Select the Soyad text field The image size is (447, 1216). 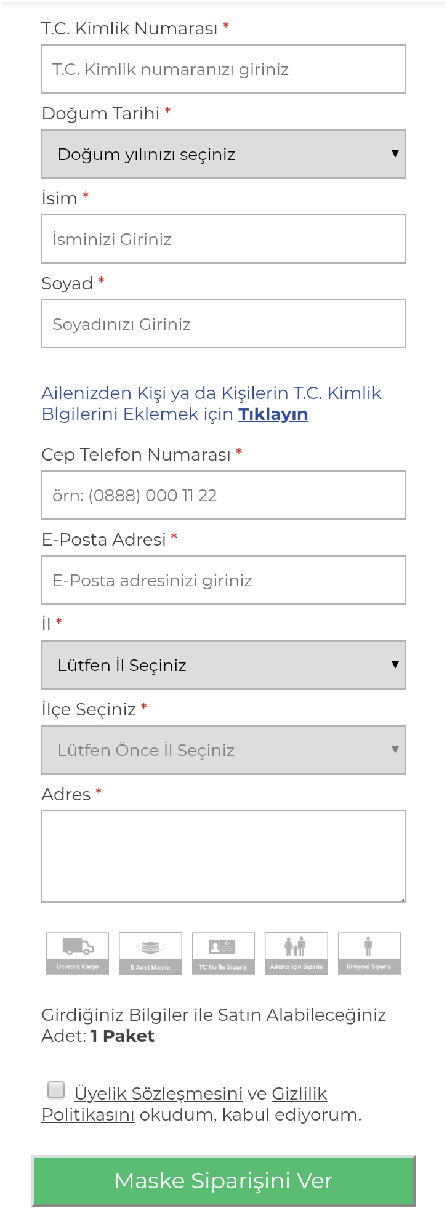[x=223, y=324]
